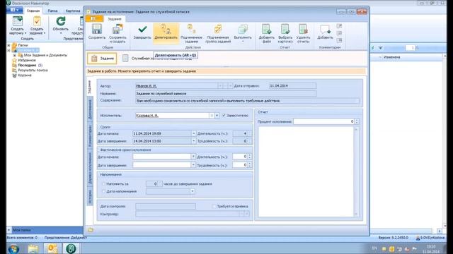Select Избранное in the folder tree

point(27,60)
